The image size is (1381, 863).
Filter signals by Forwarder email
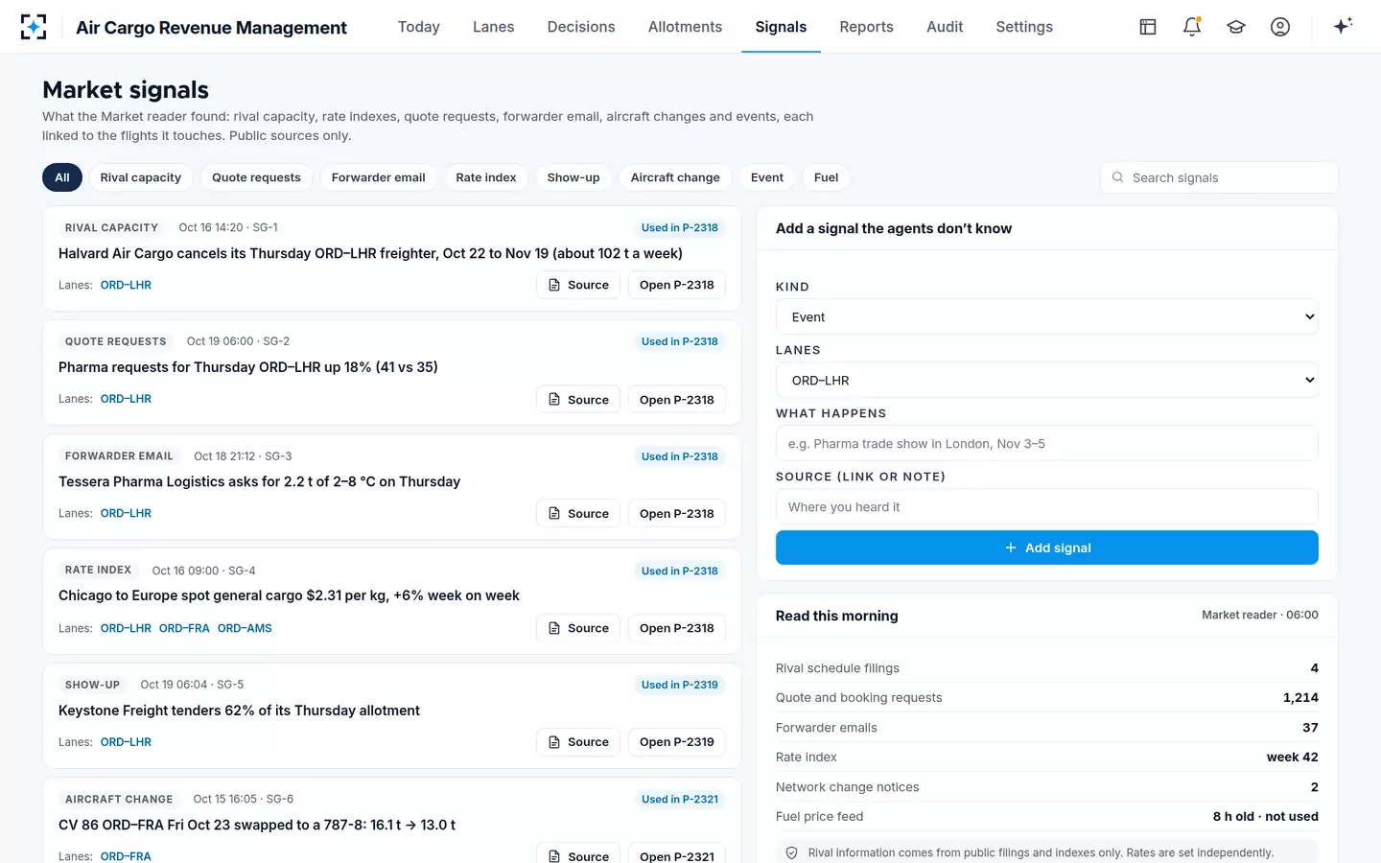click(379, 177)
